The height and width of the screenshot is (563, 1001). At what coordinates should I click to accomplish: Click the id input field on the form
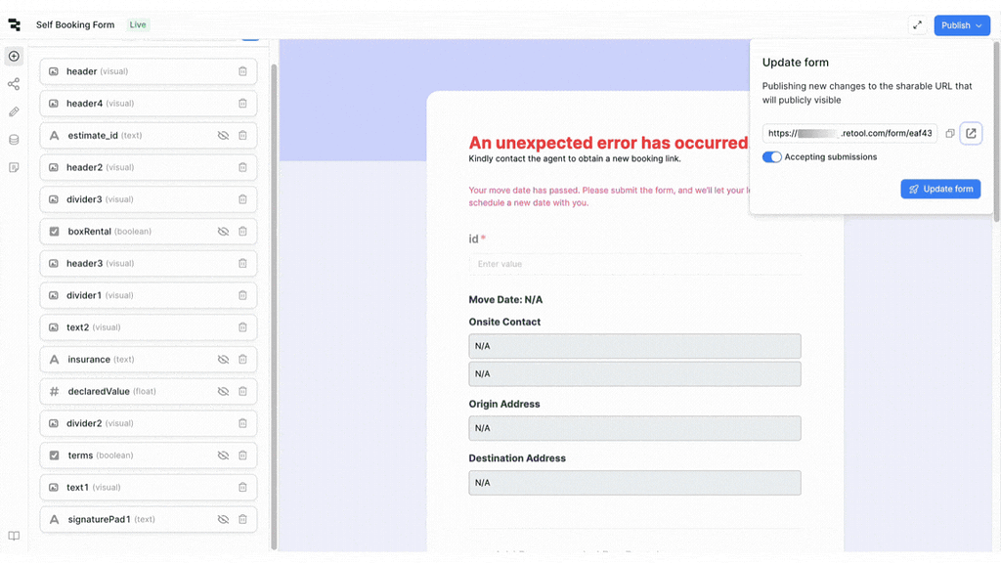pyautogui.click(x=634, y=263)
